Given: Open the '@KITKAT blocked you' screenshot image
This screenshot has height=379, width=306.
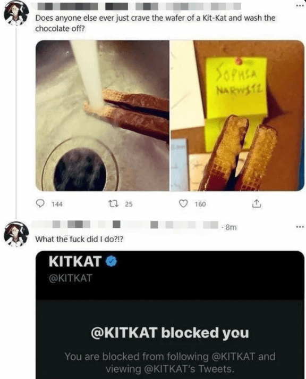Looking at the screenshot, I should (x=170, y=315).
